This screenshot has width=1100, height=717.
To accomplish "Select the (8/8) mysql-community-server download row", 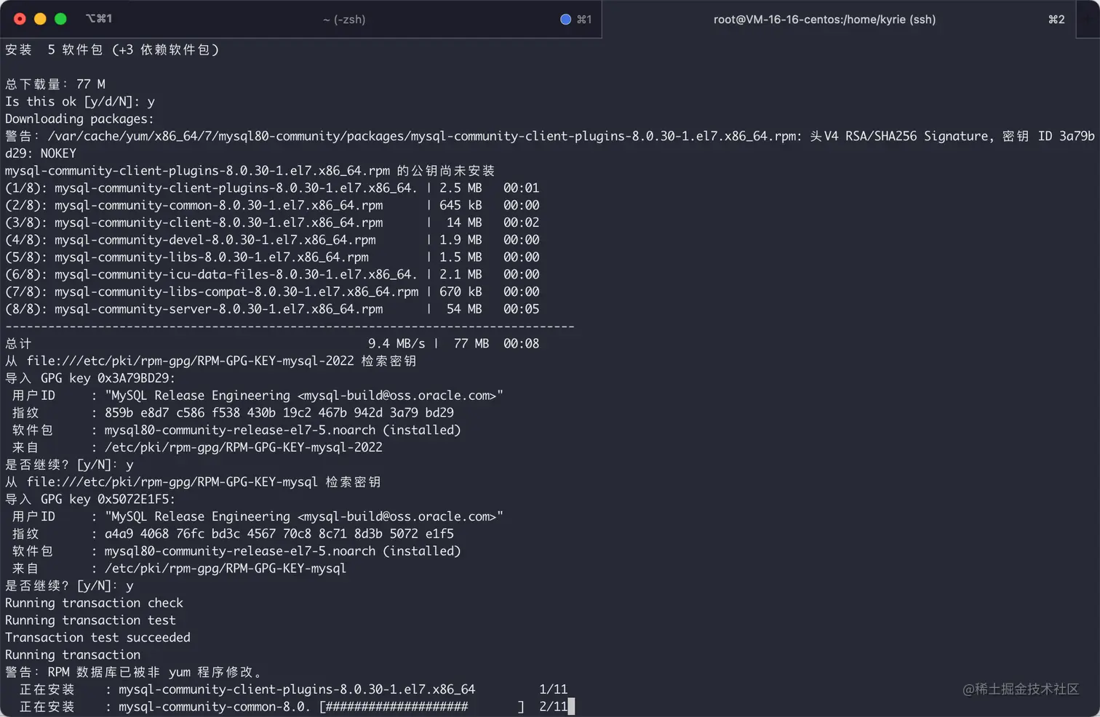I will pyautogui.click(x=272, y=309).
